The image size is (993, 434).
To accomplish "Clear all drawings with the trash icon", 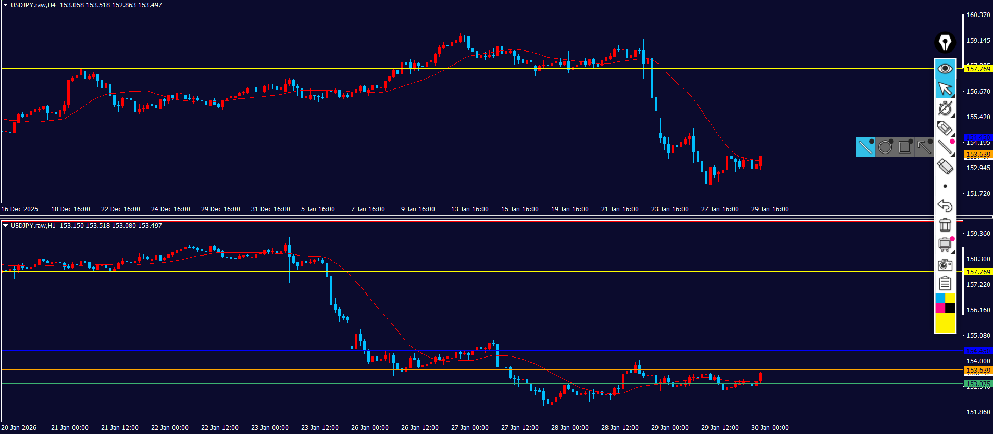I will (945, 225).
